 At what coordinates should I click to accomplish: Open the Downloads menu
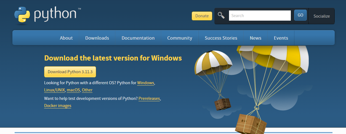[97, 38]
